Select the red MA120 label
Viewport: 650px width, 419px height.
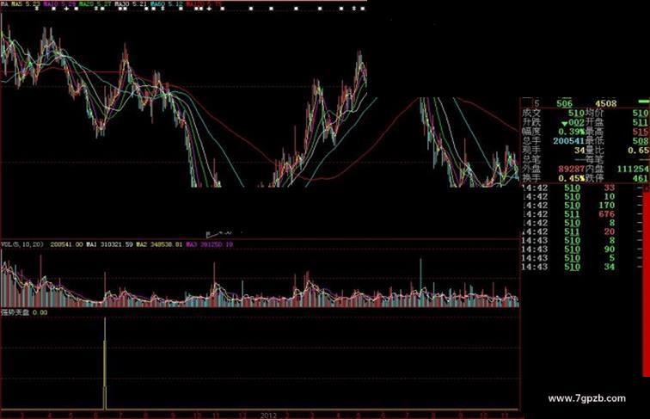pos(204,3)
